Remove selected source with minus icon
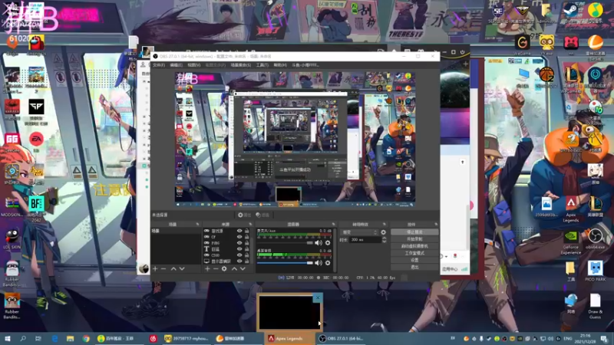The height and width of the screenshot is (345, 614). point(216,269)
